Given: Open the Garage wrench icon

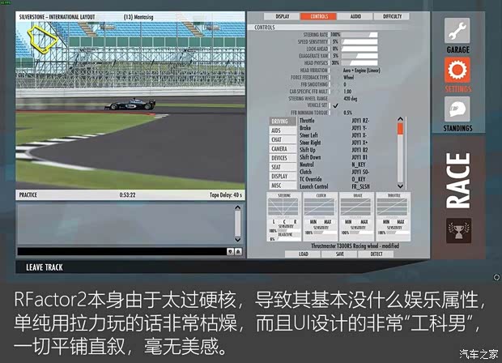Looking at the screenshot, I should click(458, 32).
